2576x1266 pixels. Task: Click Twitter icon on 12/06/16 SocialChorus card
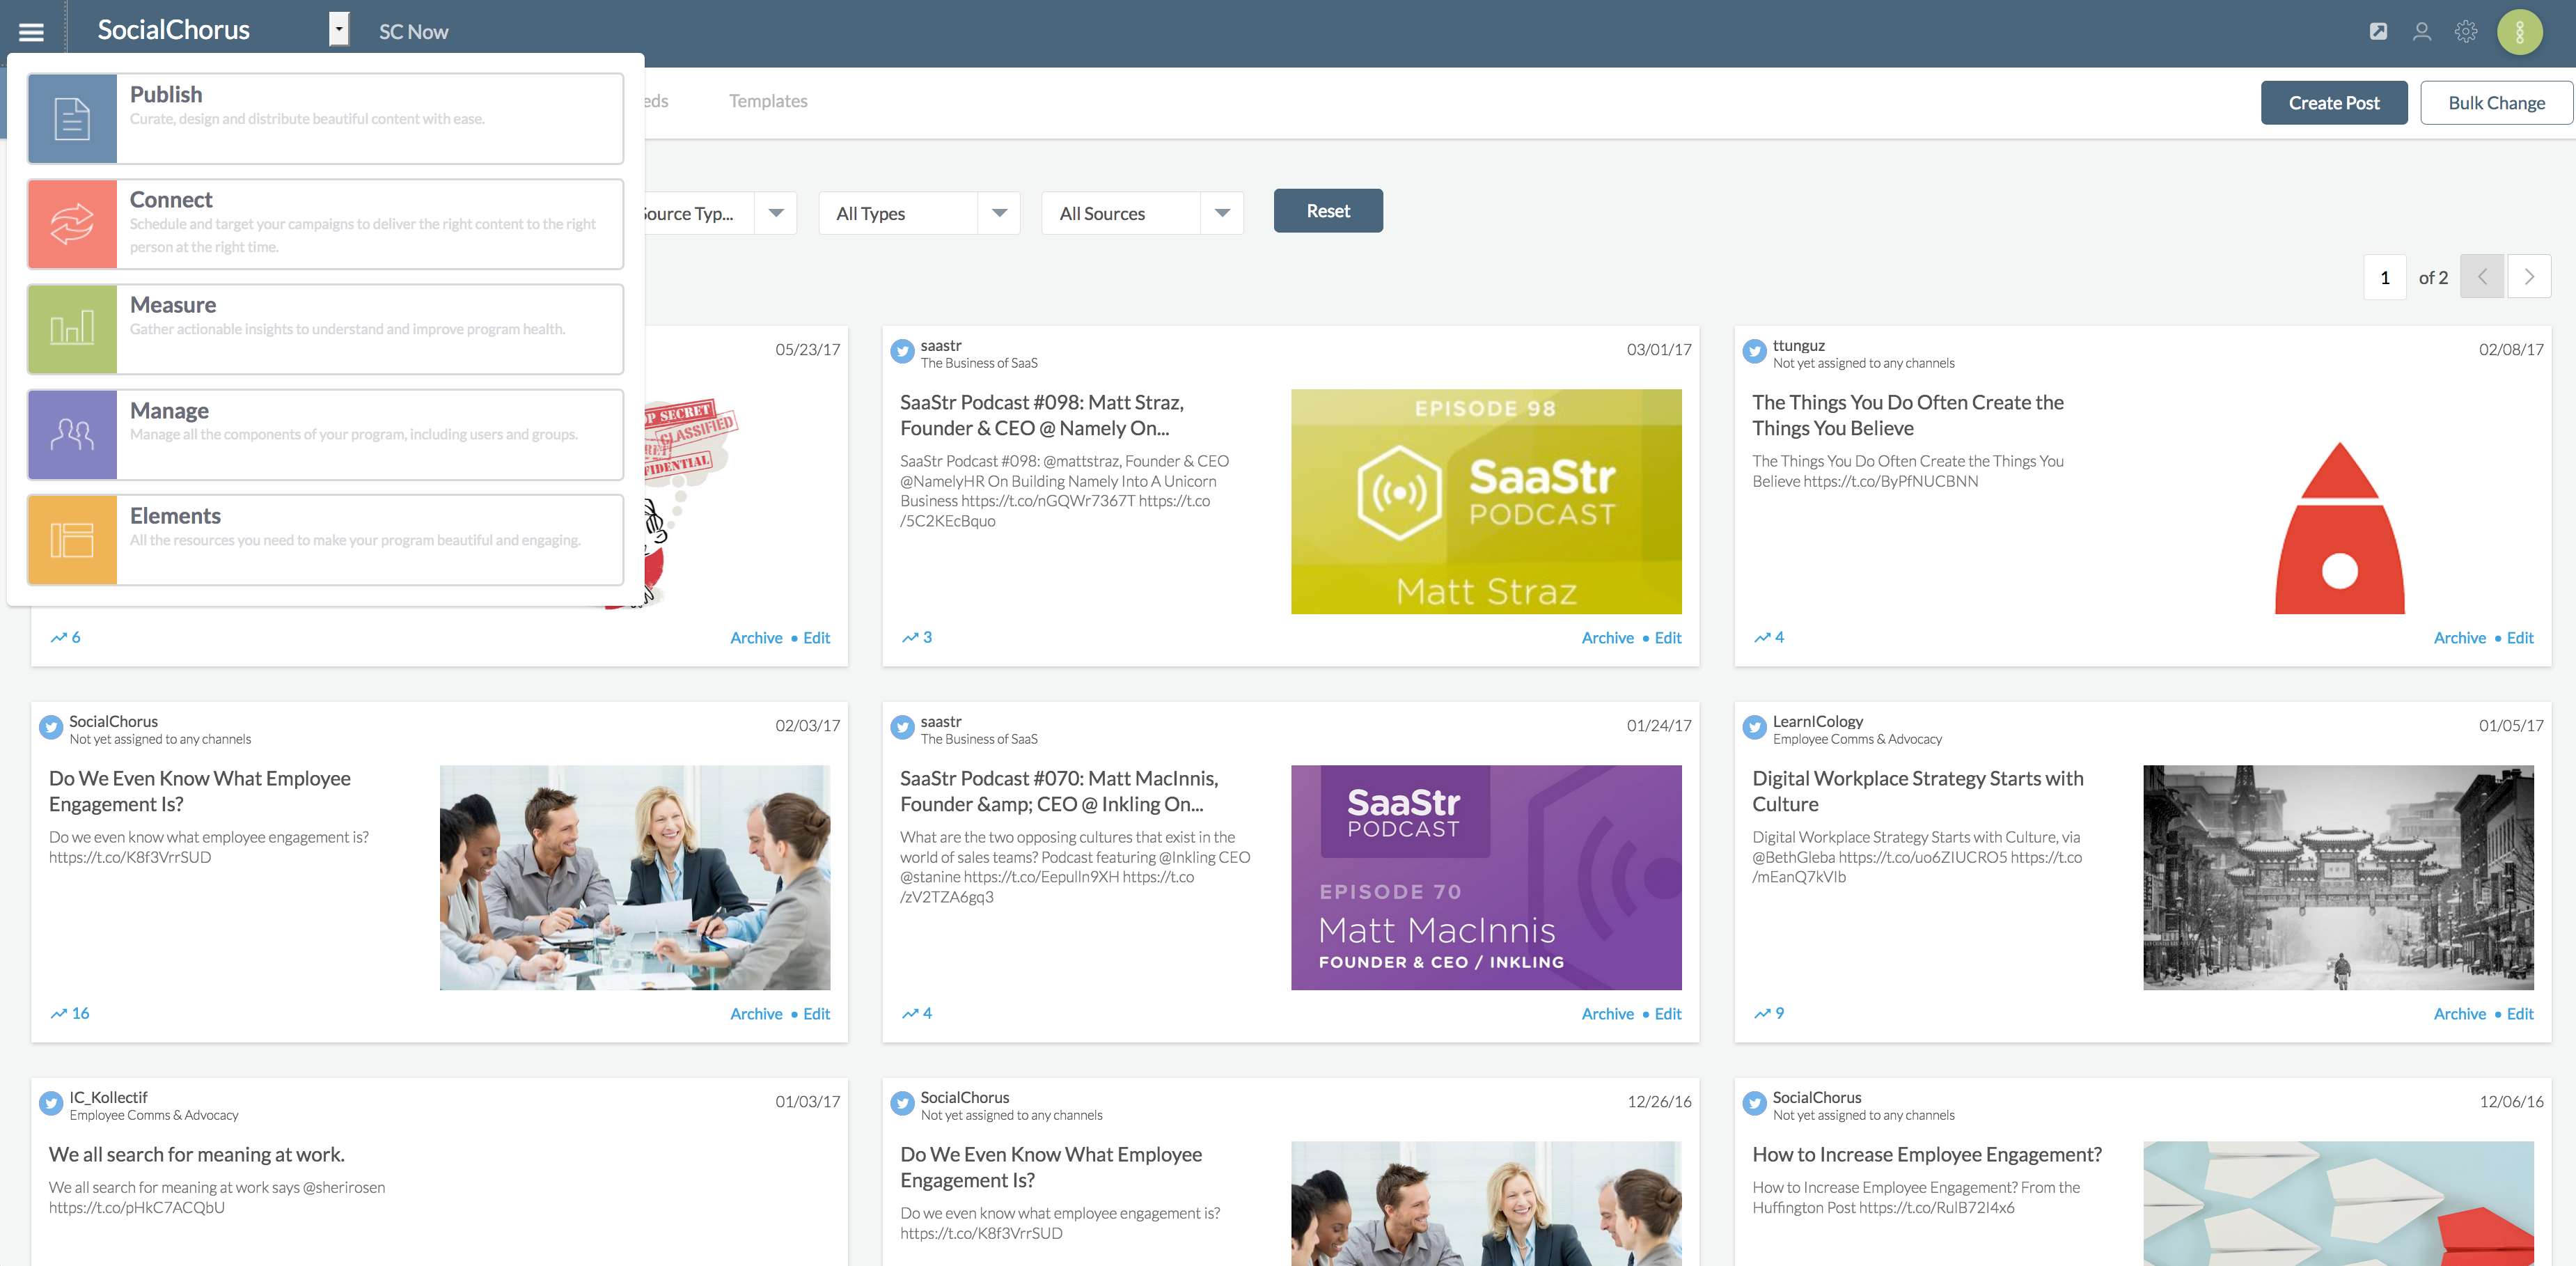pyautogui.click(x=1754, y=1103)
